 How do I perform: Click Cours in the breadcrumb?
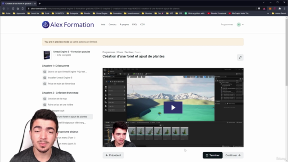click(x=120, y=52)
